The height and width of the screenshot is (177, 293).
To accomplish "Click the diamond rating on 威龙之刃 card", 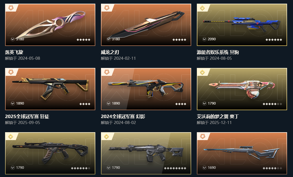I will 179,40.
